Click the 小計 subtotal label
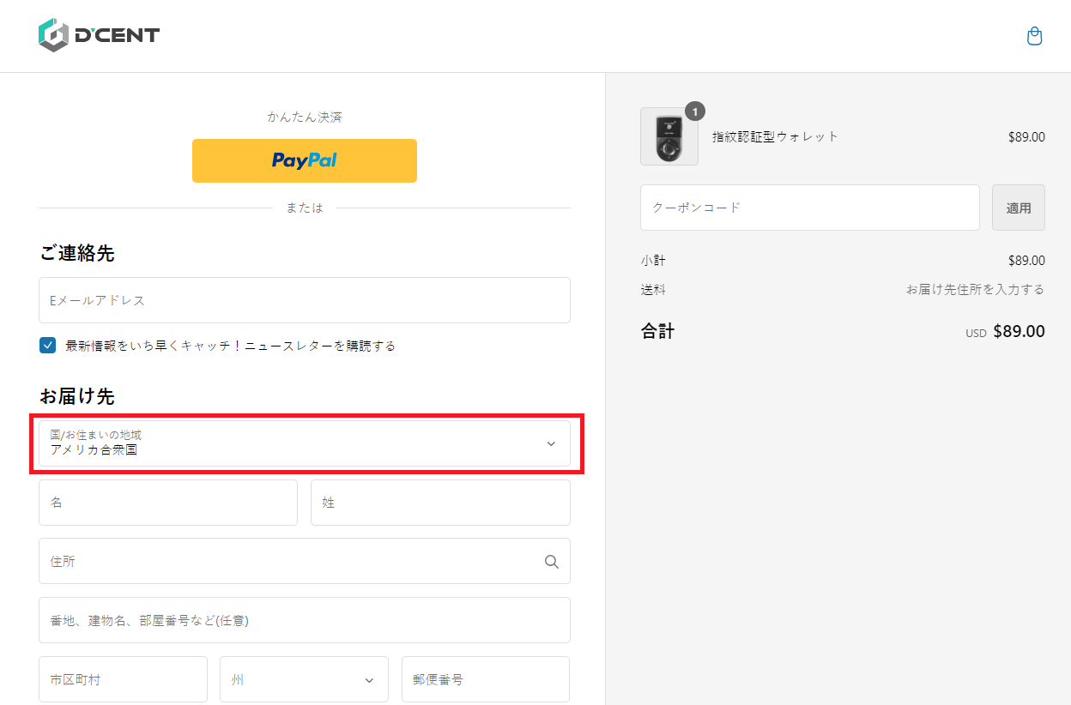1071x705 pixels. 652,260
